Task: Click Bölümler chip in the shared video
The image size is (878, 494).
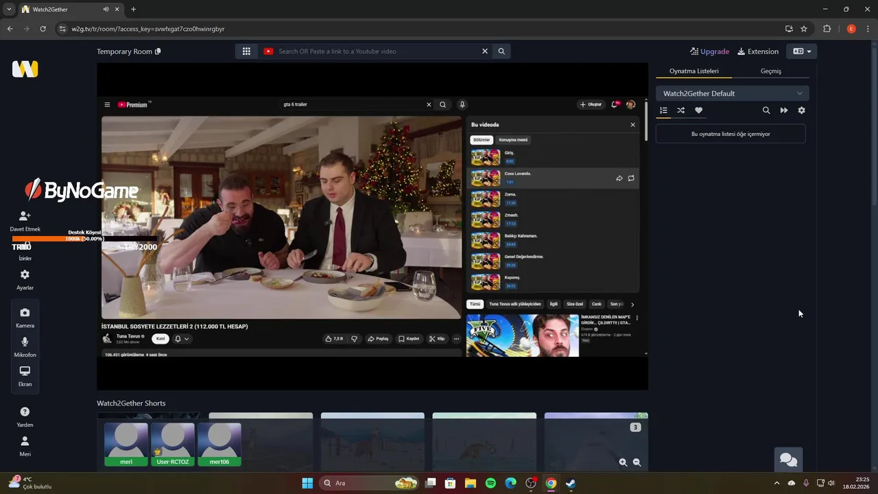Action: pyautogui.click(x=482, y=140)
